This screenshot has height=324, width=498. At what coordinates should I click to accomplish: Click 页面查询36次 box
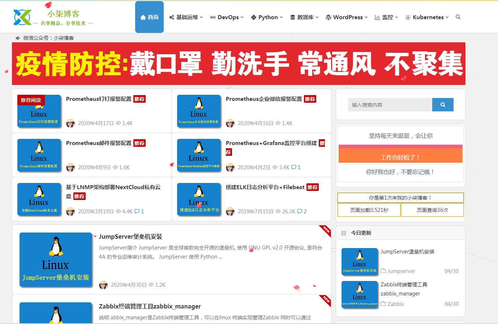coord(432,210)
